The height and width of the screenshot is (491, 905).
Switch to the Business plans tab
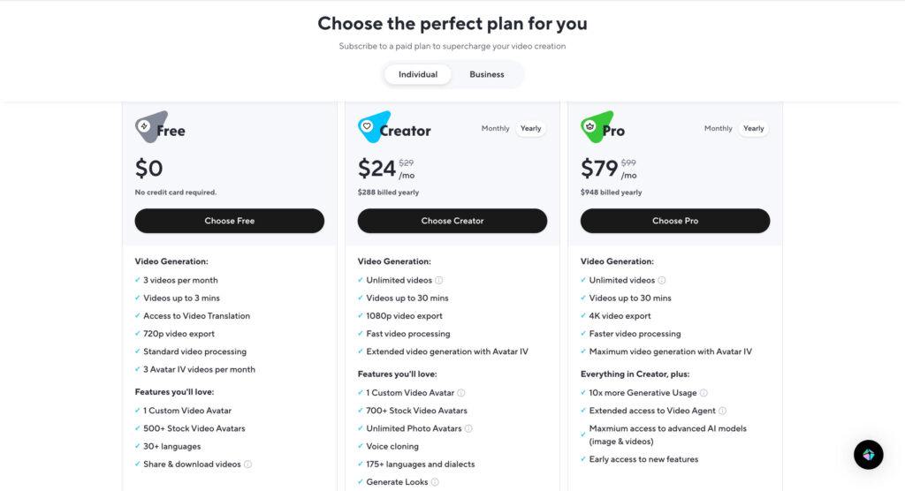tap(487, 75)
